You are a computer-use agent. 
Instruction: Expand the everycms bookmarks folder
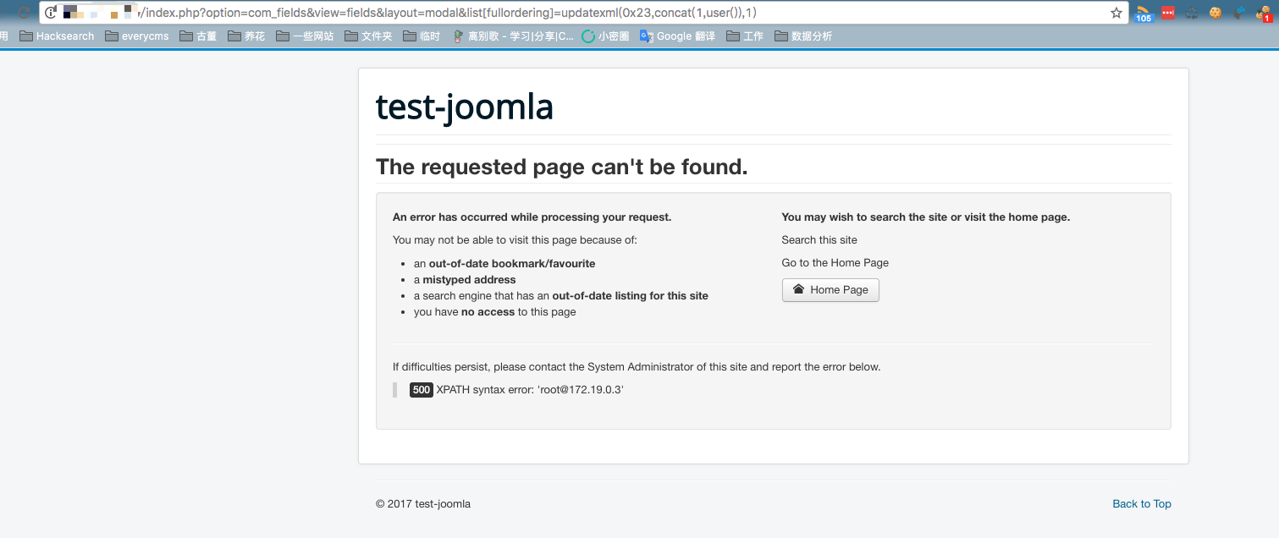(x=137, y=36)
